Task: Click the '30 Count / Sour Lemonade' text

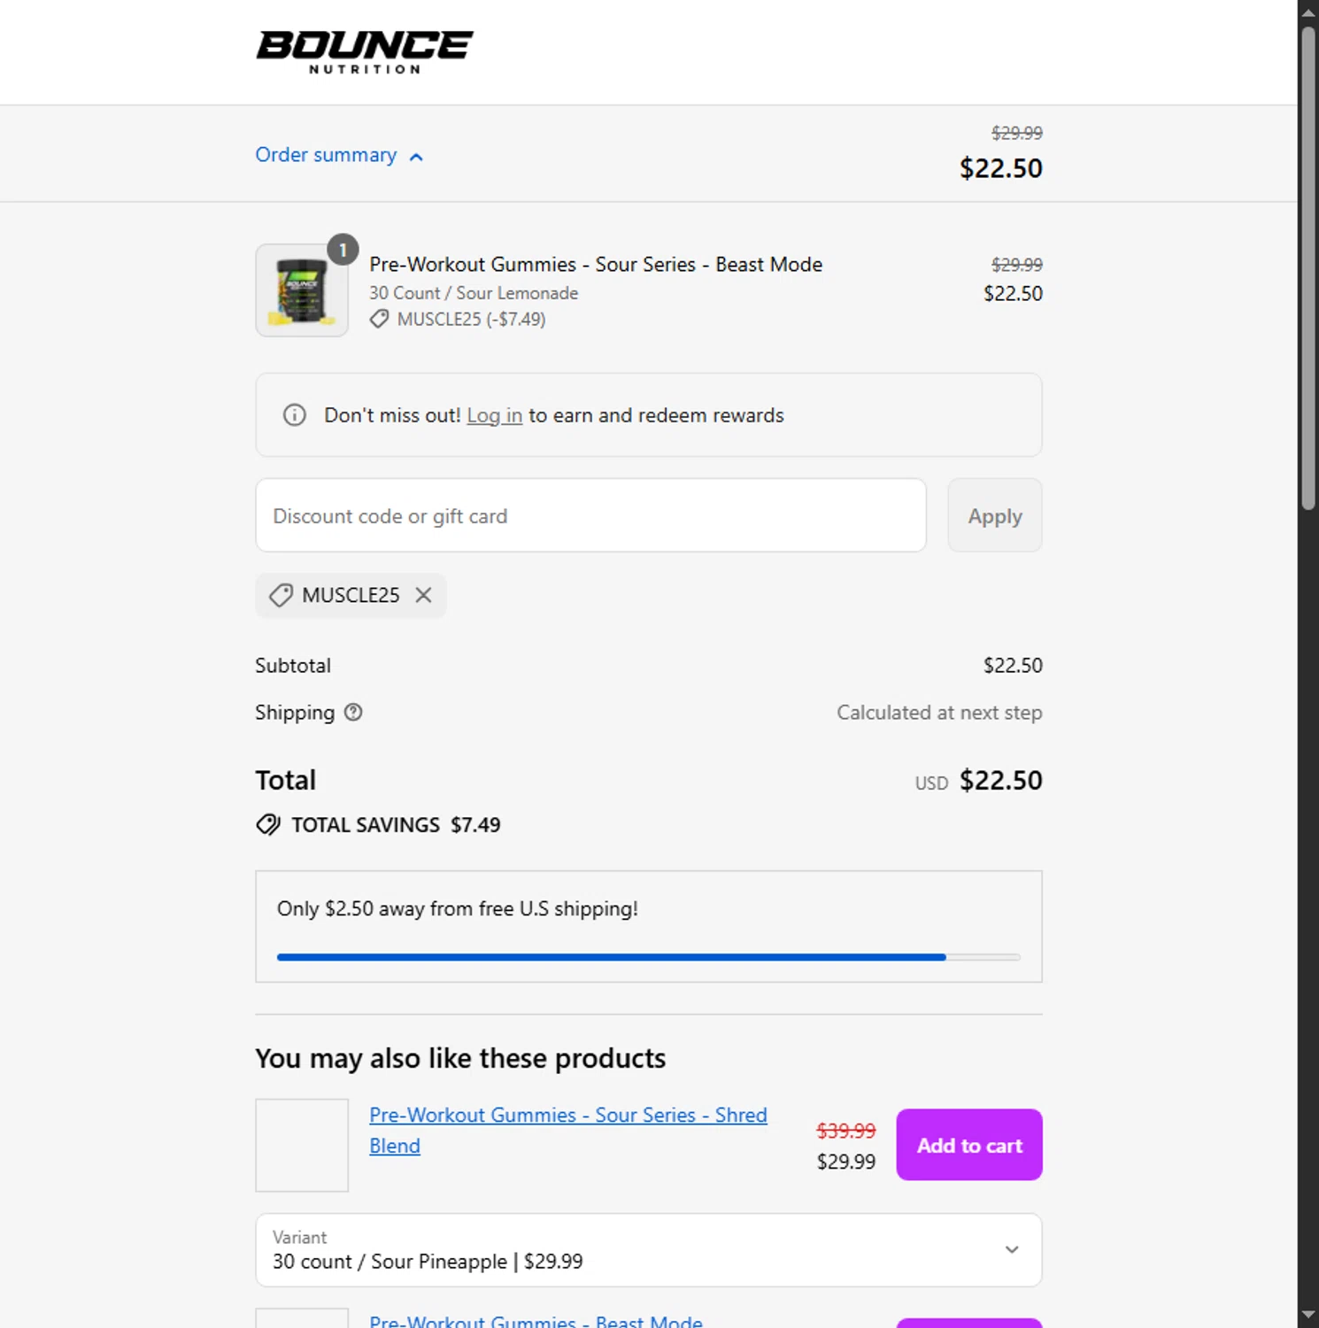Action: [x=474, y=293]
